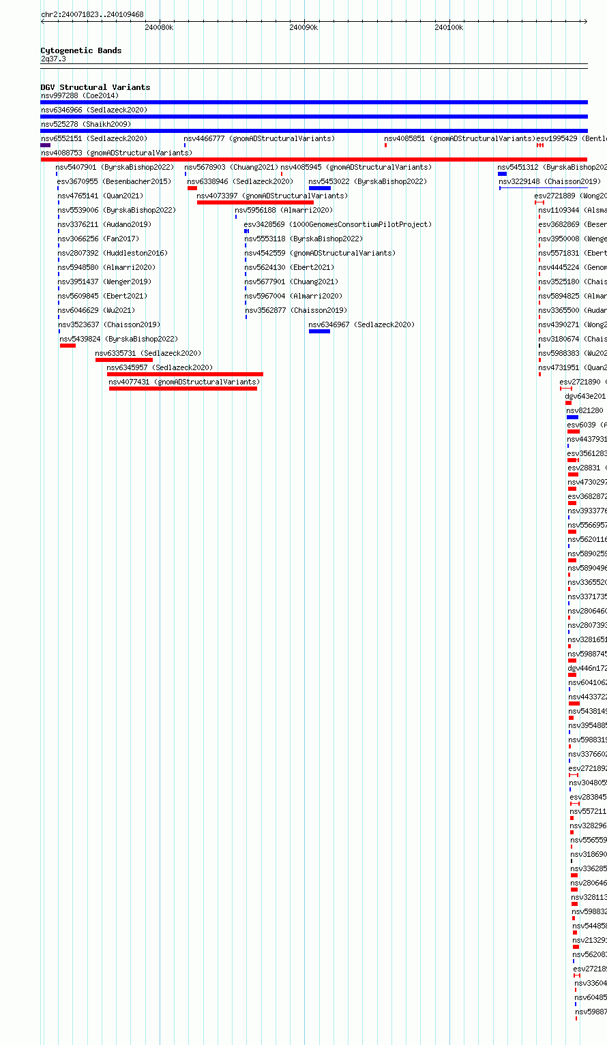Open nsv6335731 (Sedlazeck2020) variant

148,353
